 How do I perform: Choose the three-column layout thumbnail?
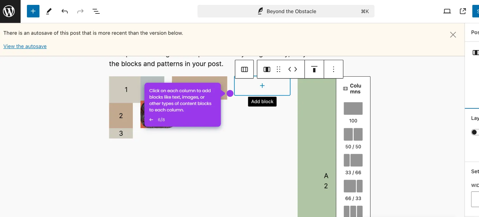click(353, 212)
